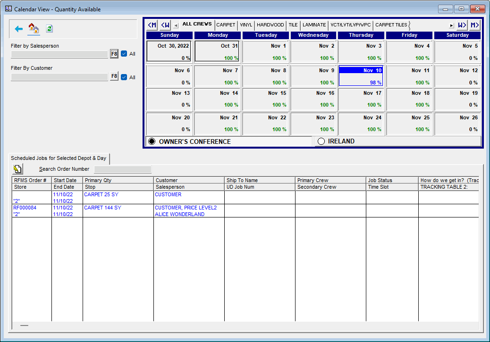Image resolution: width=490 pixels, height=342 pixels.
Task: Go to next month with M> button
Action: click(x=475, y=25)
